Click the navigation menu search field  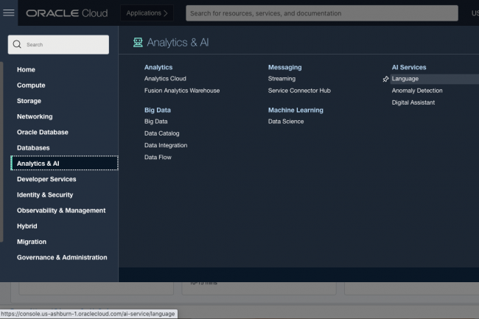coord(58,44)
